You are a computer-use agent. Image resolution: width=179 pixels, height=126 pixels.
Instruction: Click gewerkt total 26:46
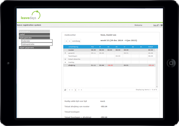tap(151, 53)
